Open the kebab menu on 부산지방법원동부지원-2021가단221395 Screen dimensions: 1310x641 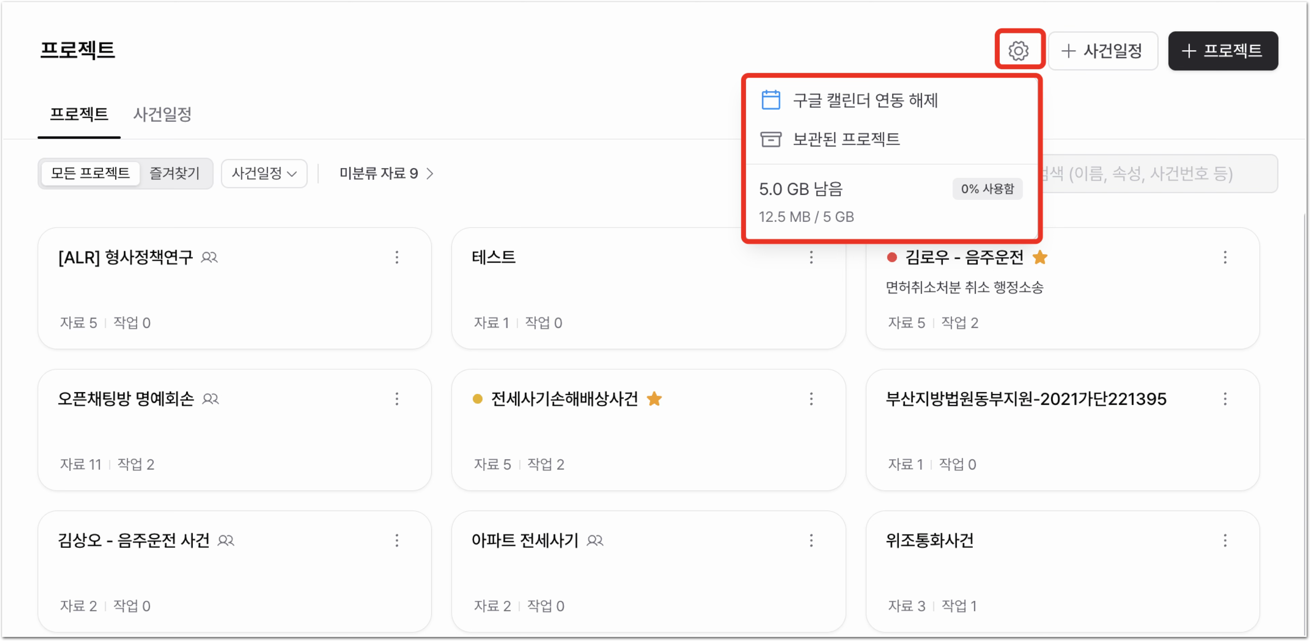[1225, 399]
